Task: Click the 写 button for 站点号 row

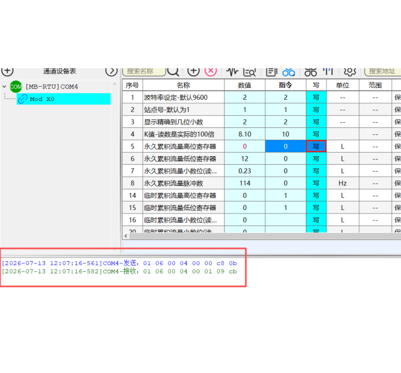Action: (x=316, y=110)
